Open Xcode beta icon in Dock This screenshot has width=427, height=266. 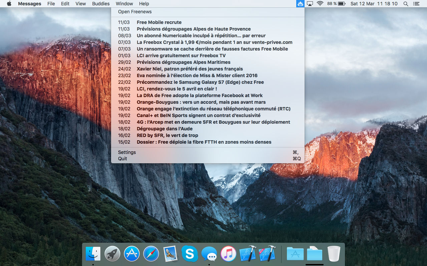pos(267,254)
